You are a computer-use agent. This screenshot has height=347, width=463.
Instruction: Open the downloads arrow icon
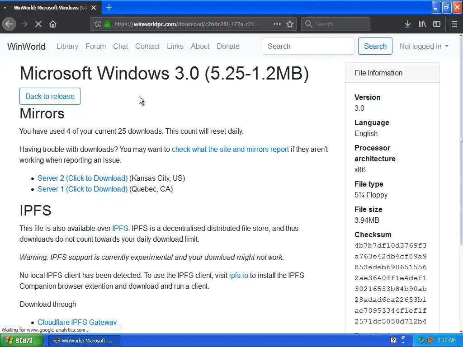(x=407, y=24)
